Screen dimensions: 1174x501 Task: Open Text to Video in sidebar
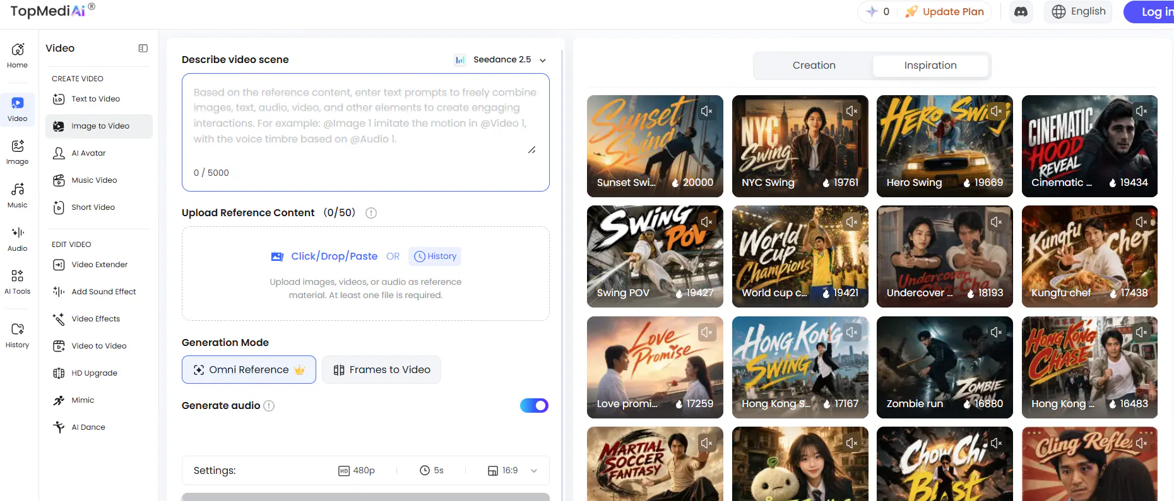[99, 99]
